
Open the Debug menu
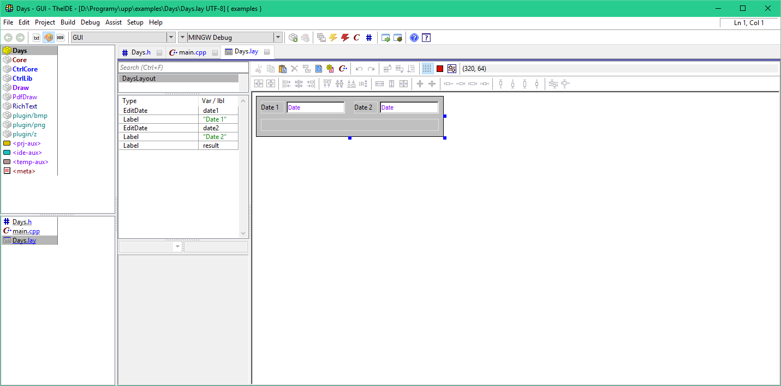pos(90,22)
